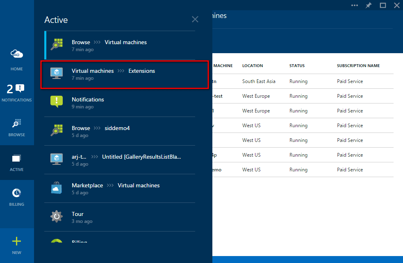Open the blade's ellipsis more menu

355,5
